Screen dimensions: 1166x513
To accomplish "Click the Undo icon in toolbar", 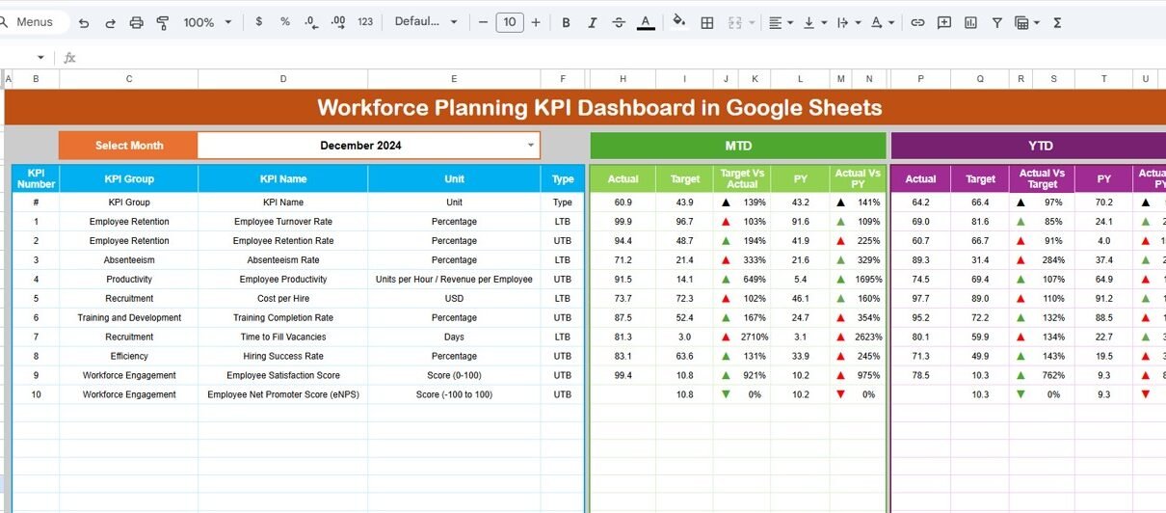I will (84, 22).
